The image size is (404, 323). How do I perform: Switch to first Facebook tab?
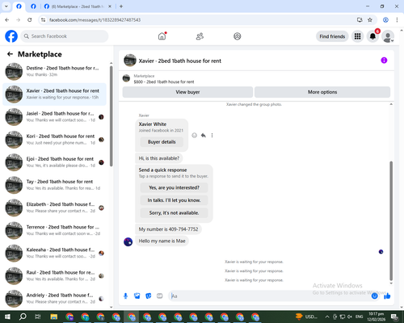(19, 6)
